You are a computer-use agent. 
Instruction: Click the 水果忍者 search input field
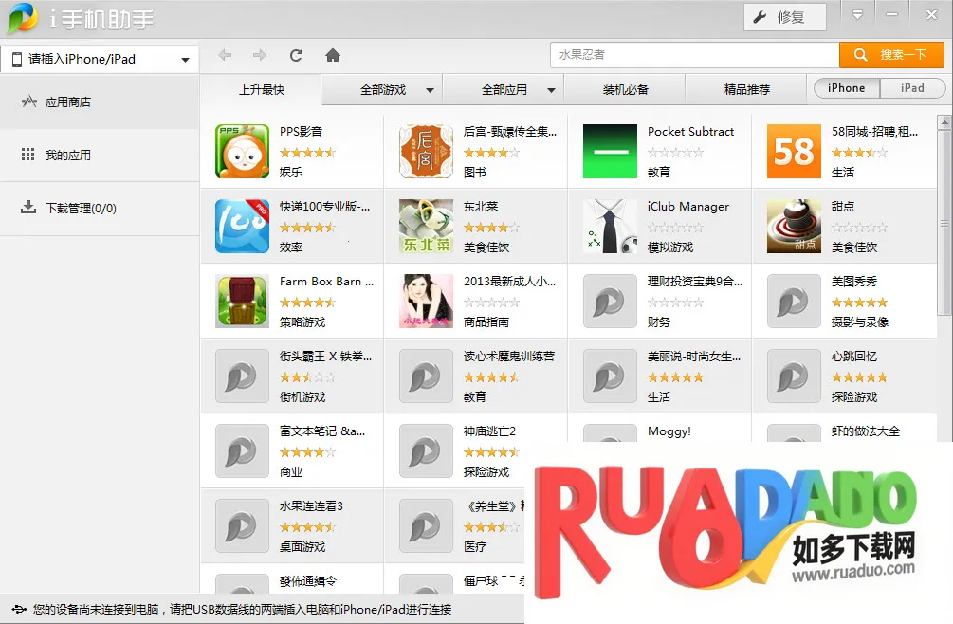tap(694, 55)
